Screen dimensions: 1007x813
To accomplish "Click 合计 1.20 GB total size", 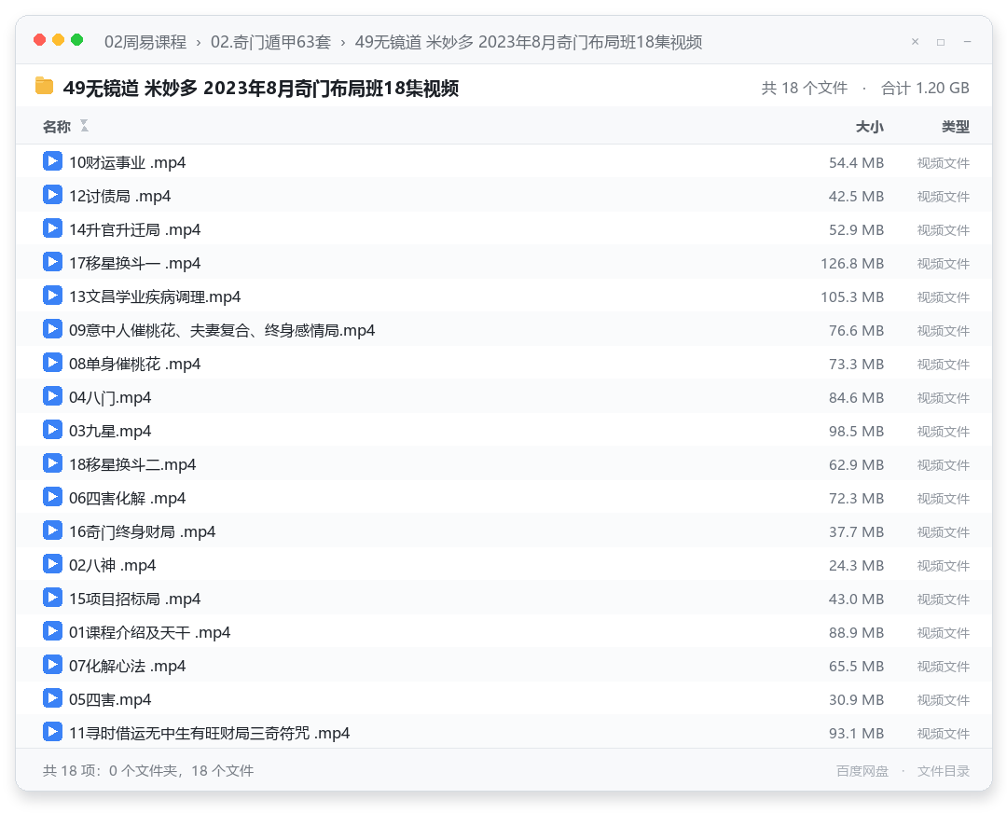I will point(925,88).
